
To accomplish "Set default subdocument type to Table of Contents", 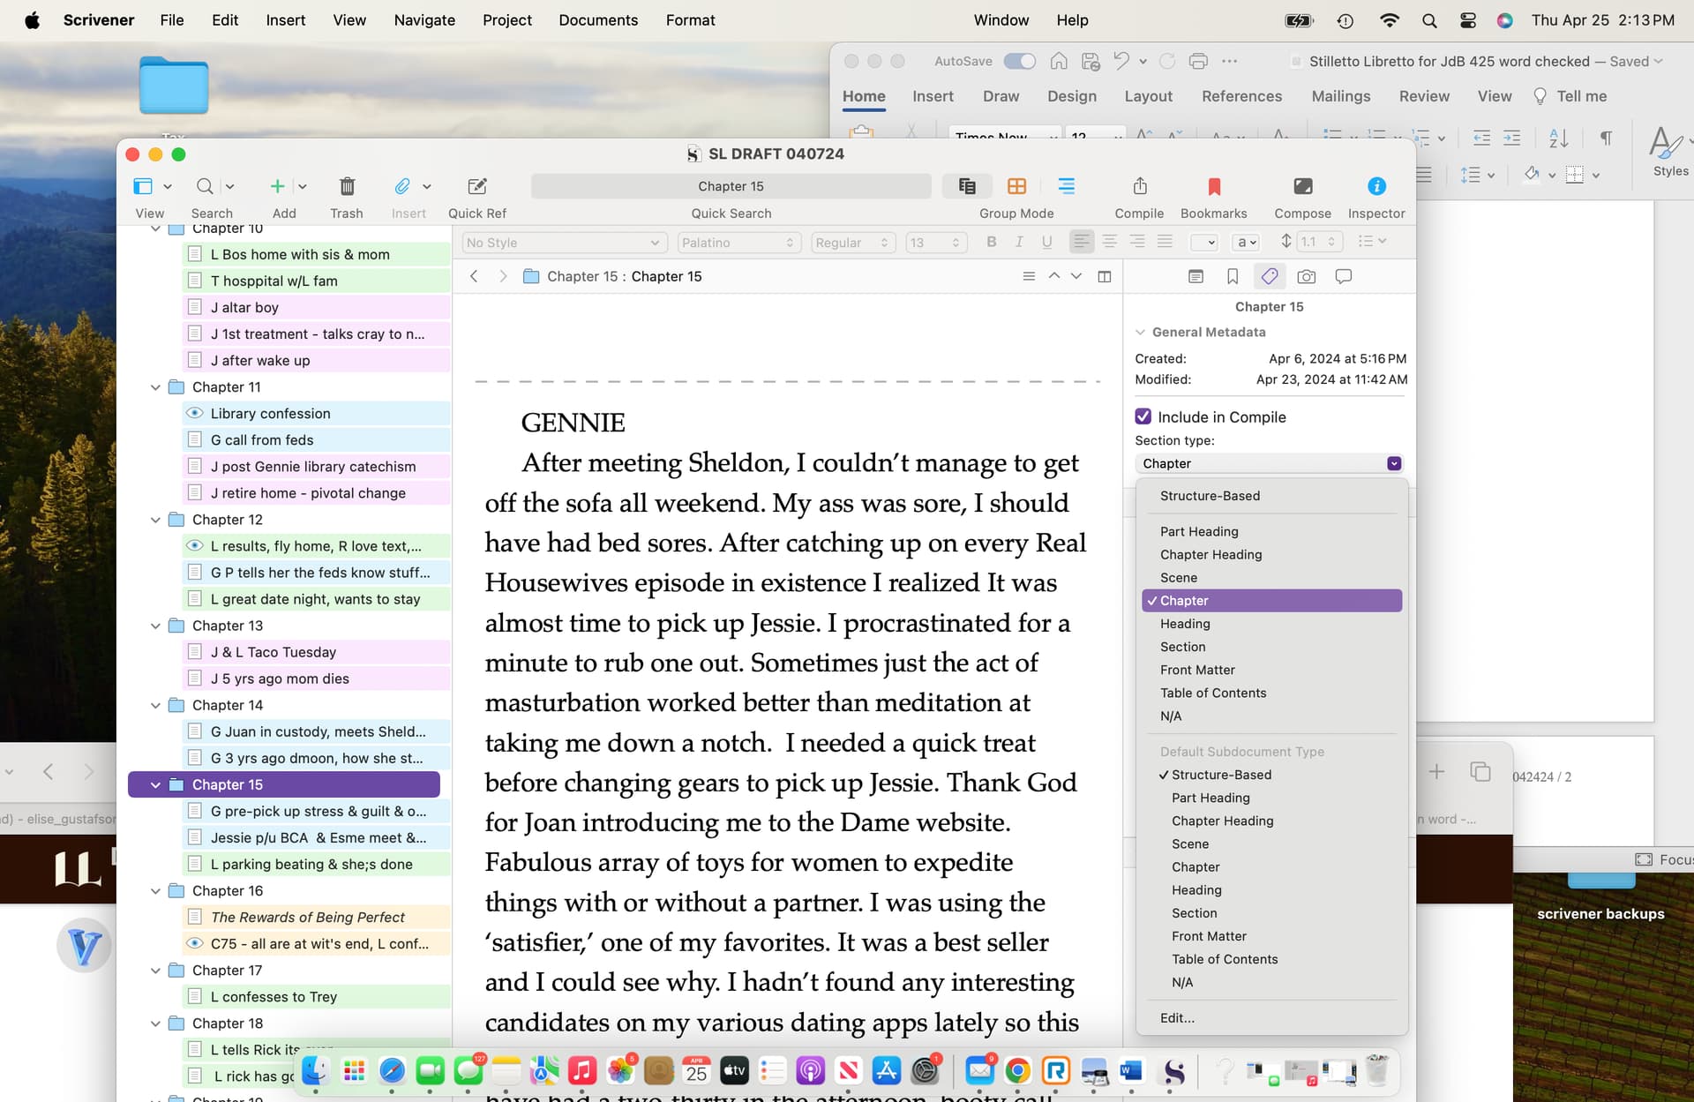I will click(x=1271, y=959).
